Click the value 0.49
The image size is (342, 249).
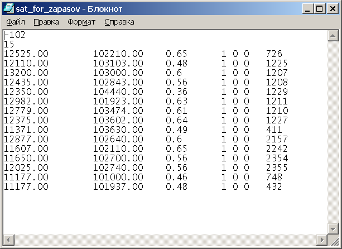[x=176, y=130]
